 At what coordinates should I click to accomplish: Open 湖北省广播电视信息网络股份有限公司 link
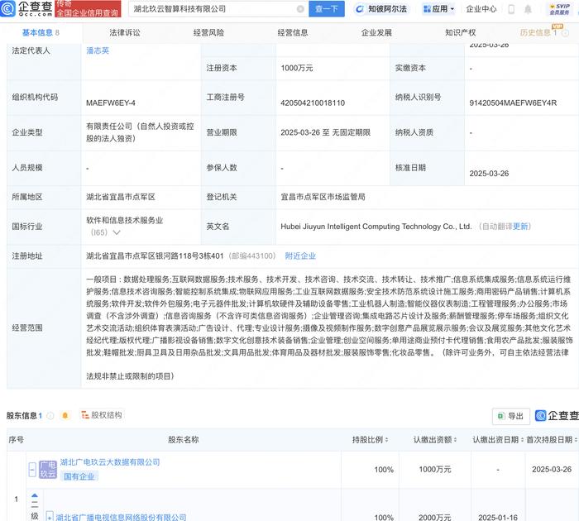121,517
